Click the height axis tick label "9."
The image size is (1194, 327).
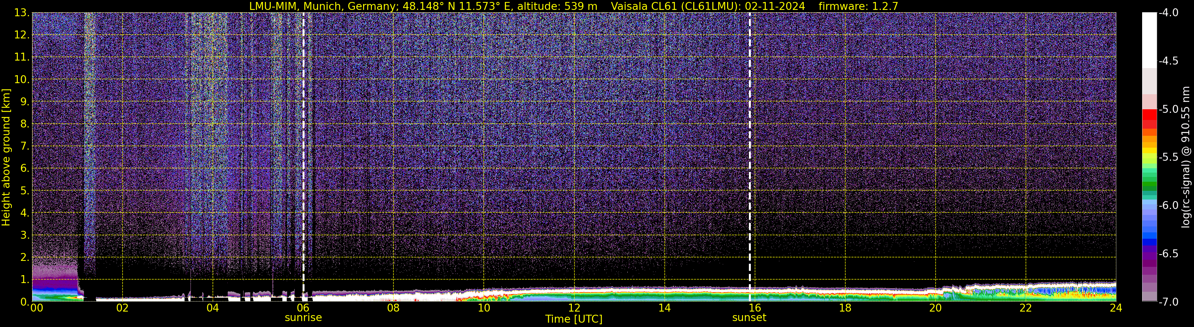click(25, 102)
